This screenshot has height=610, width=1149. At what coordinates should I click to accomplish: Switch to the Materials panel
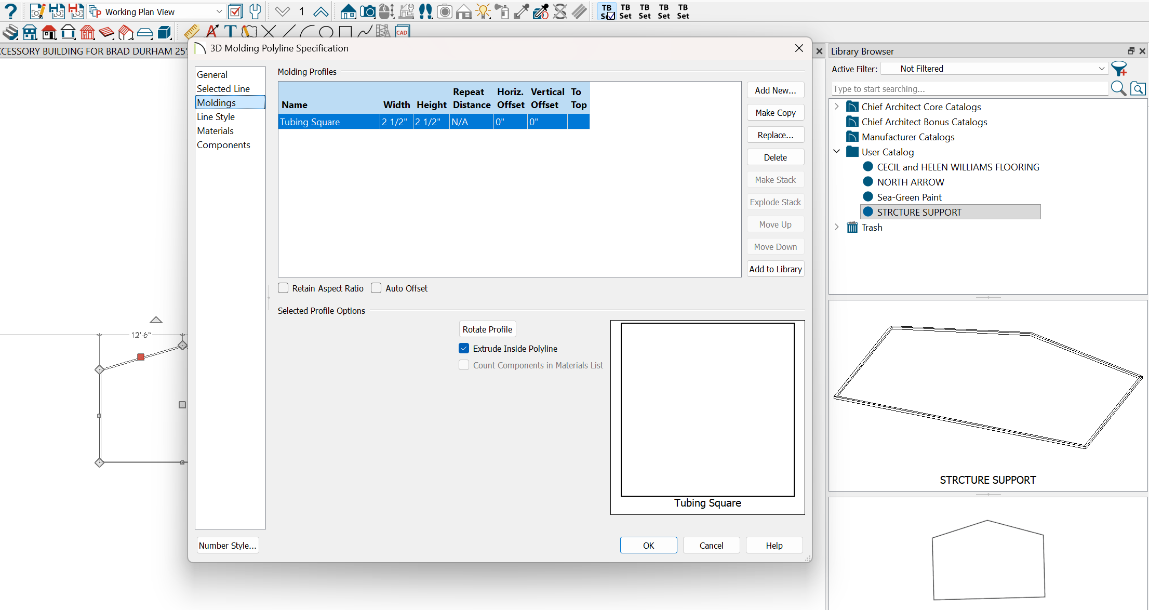tap(215, 131)
